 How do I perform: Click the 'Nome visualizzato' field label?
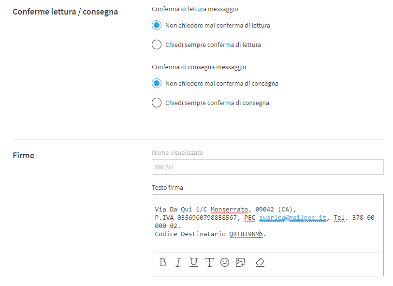point(177,152)
